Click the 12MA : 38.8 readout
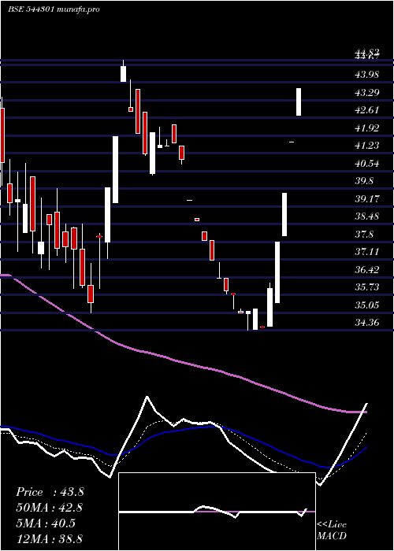Screen dimensions: 394x551 (x=49, y=538)
